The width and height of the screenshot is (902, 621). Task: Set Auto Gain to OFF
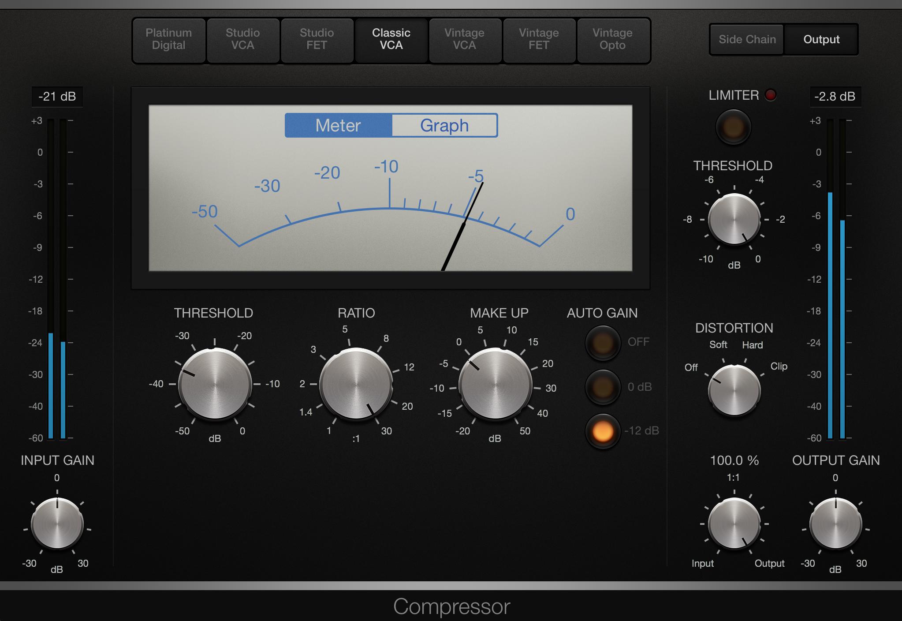[x=603, y=343]
